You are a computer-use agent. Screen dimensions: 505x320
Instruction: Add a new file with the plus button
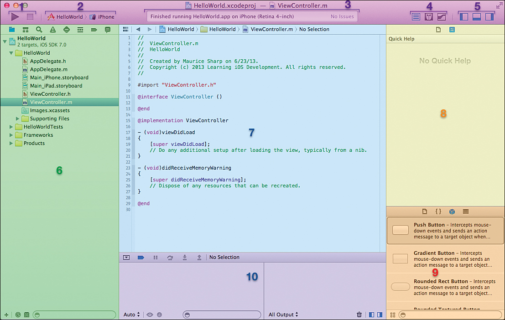click(6, 315)
